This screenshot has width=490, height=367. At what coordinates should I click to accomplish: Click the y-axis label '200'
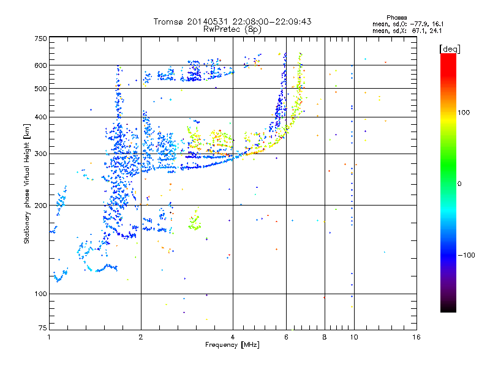40,206
